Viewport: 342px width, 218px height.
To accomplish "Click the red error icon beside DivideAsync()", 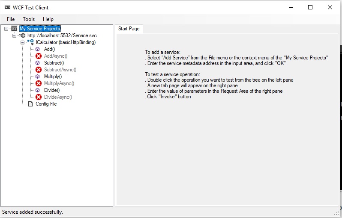I will [x=39, y=97].
